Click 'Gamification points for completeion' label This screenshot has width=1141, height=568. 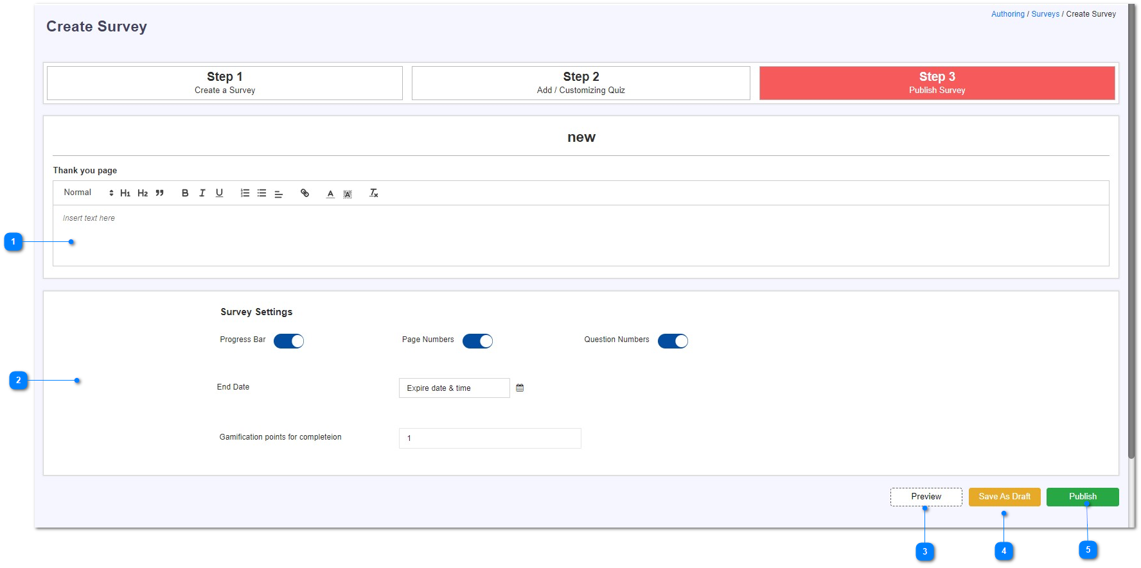point(280,437)
